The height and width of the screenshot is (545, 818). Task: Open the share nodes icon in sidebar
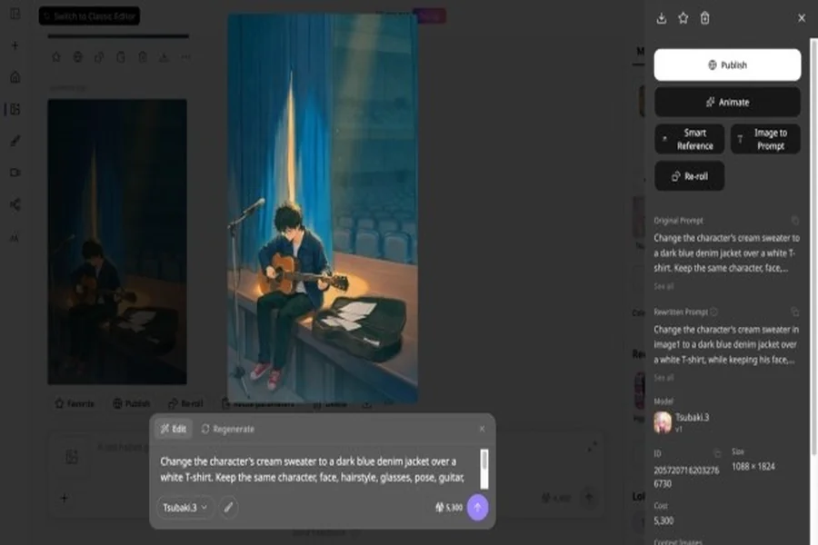pos(15,204)
